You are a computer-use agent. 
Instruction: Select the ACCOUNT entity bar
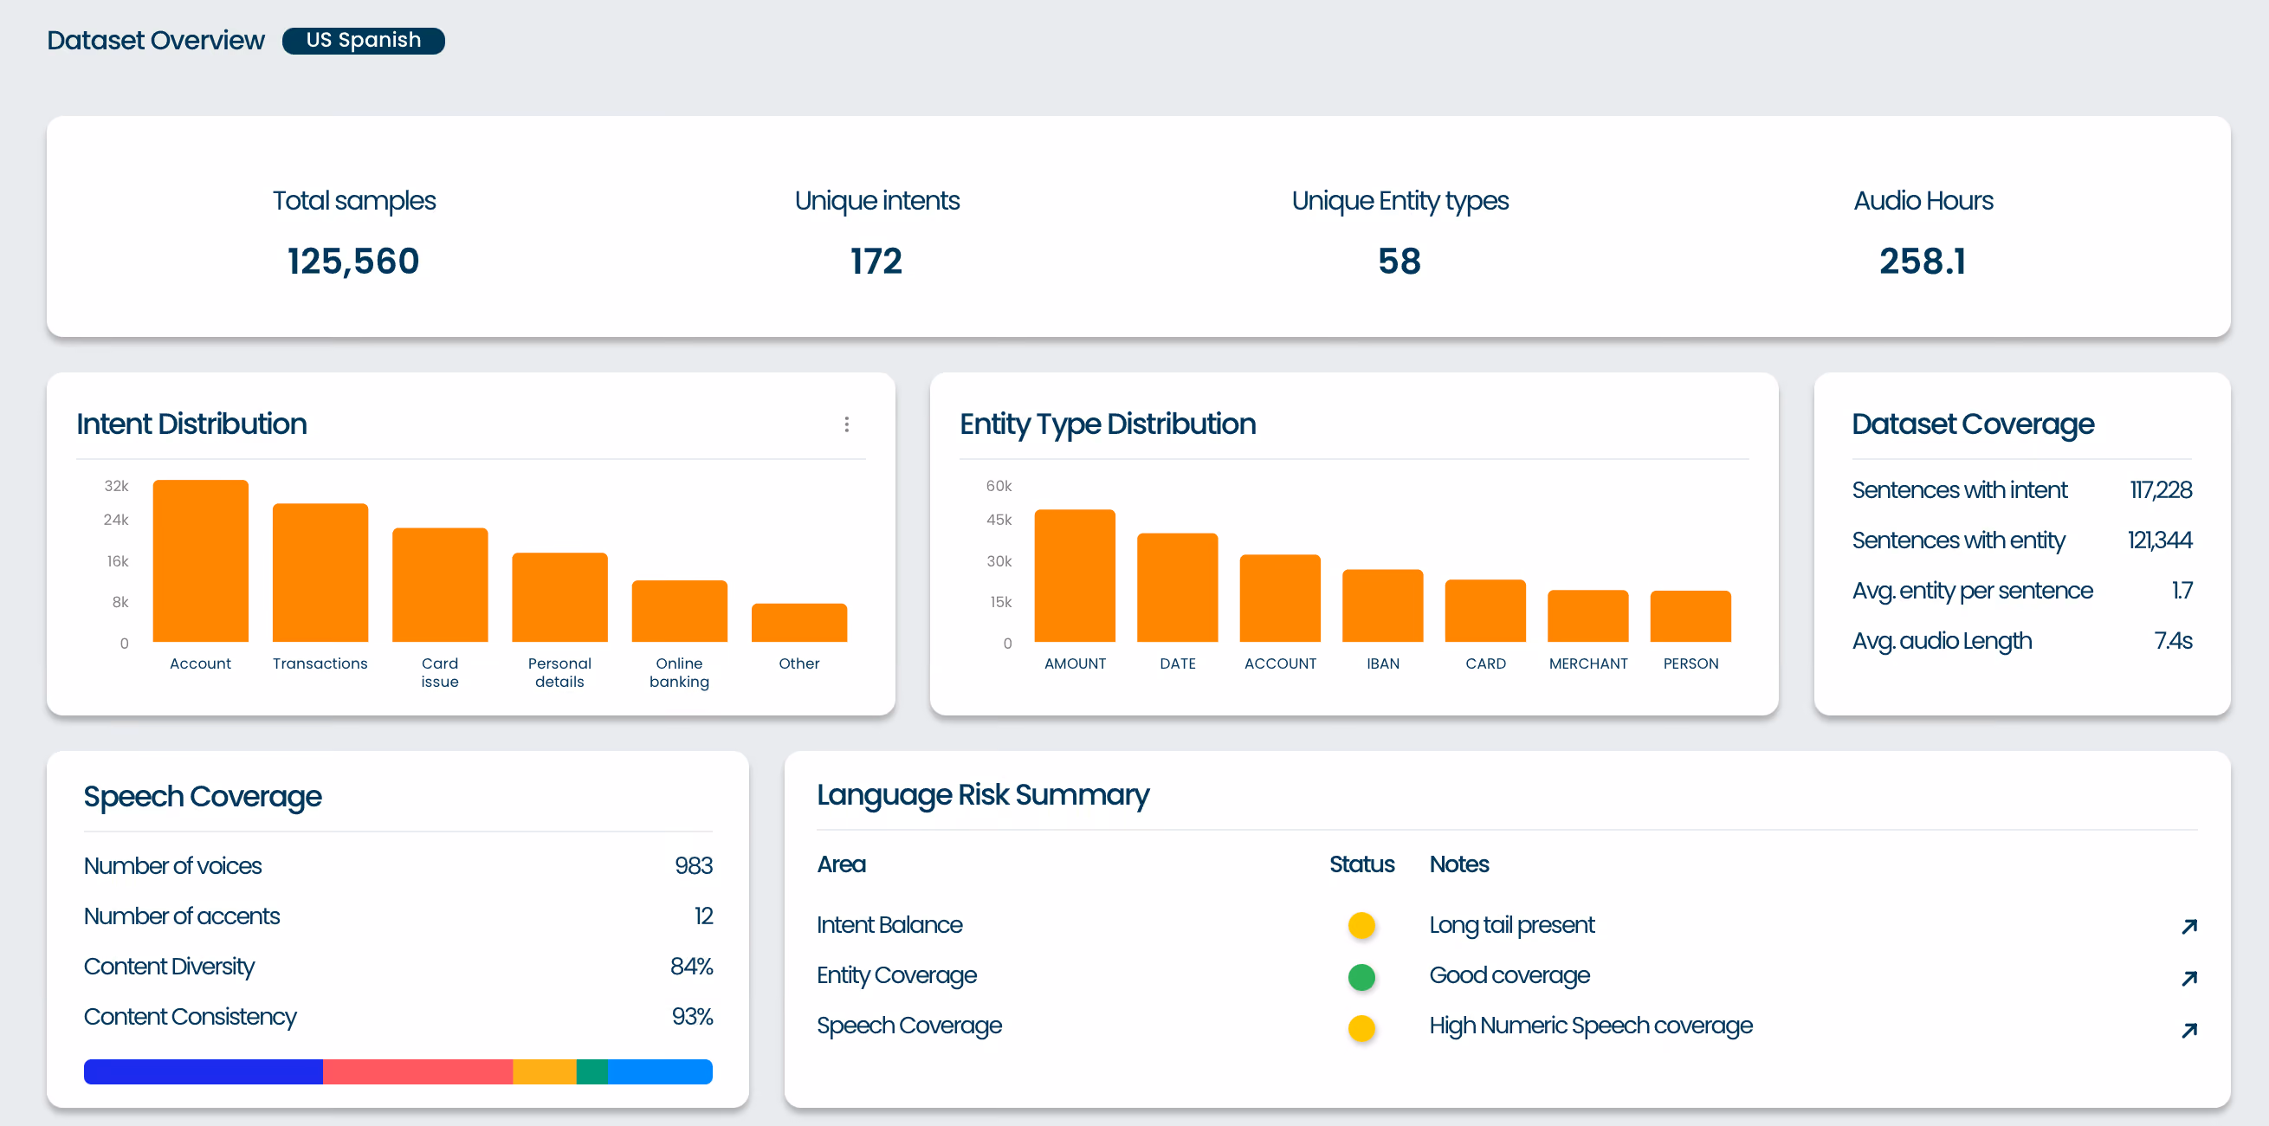click(x=1280, y=599)
